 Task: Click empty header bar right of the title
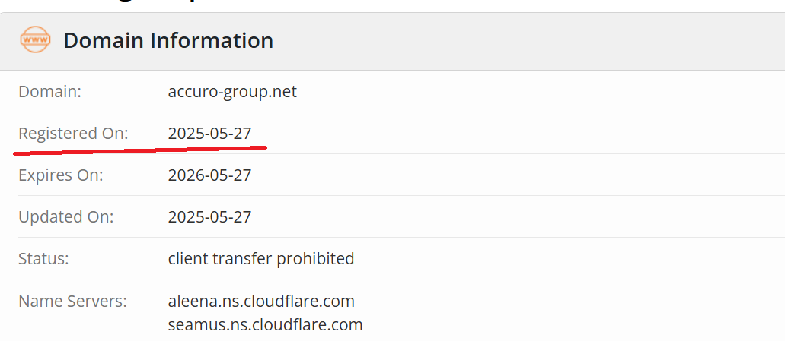(533, 40)
